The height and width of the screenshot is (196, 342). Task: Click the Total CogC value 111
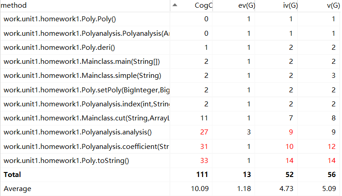202,175
